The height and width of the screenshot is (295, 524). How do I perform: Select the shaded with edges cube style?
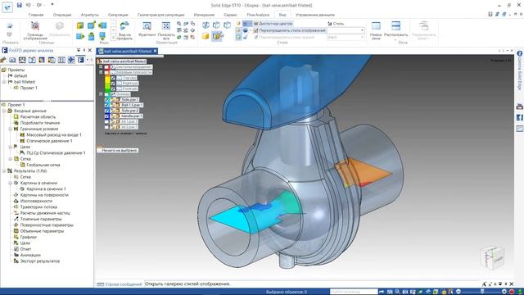216,36
